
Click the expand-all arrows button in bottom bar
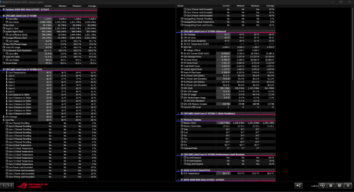tap(3, 185)
